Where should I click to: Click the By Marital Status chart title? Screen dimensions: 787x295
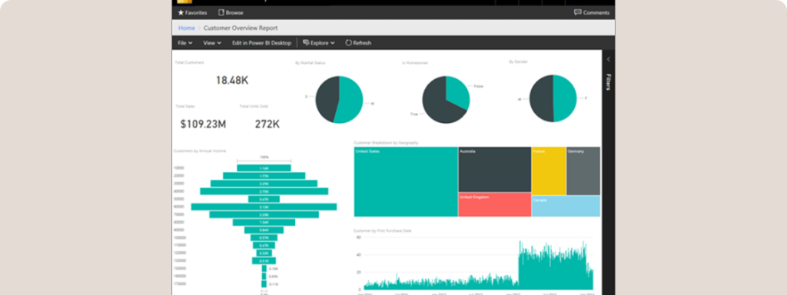(x=310, y=63)
